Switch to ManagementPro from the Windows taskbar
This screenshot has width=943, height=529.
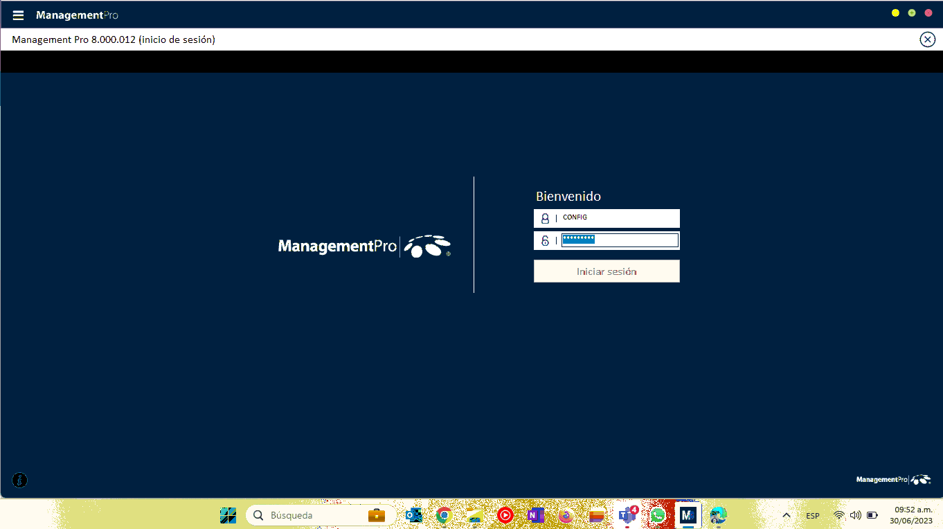pyautogui.click(x=688, y=515)
